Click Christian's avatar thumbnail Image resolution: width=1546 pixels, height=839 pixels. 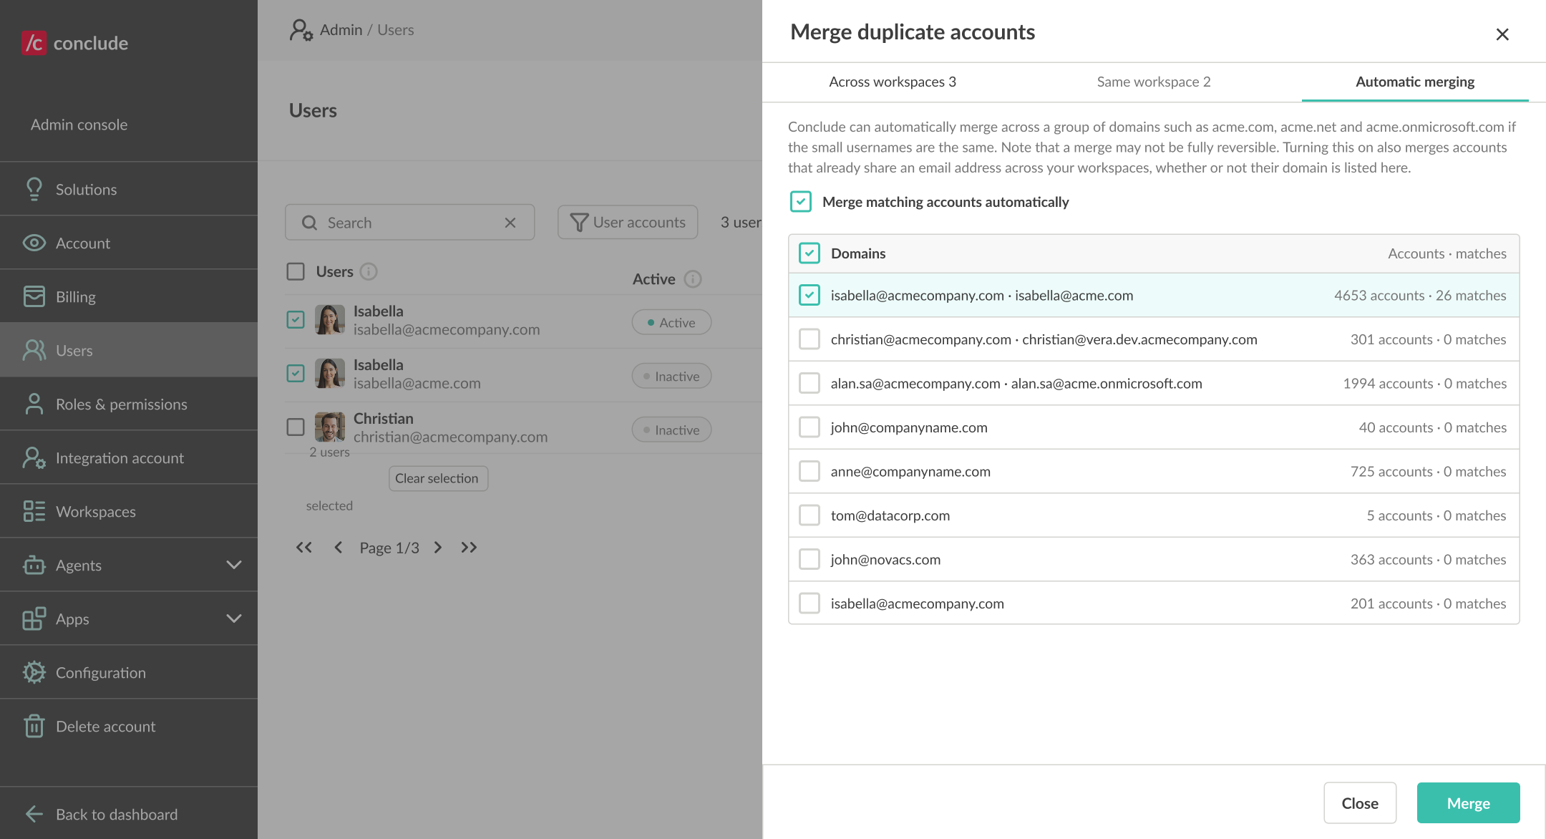pyautogui.click(x=329, y=427)
